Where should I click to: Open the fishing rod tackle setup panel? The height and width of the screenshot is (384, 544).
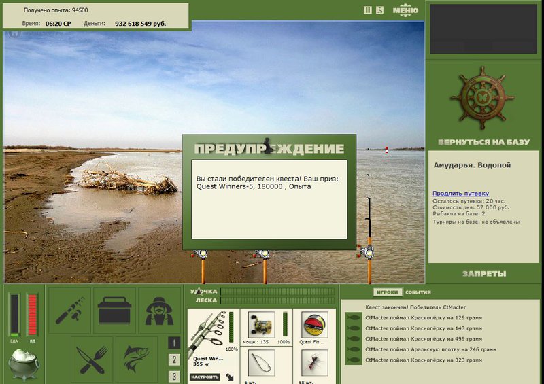pos(70,310)
